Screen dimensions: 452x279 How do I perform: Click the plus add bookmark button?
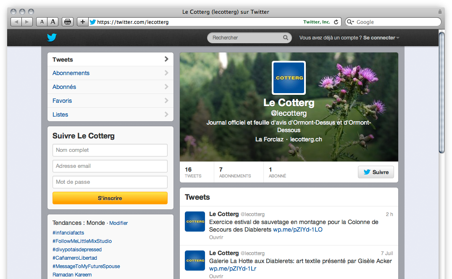coord(82,22)
